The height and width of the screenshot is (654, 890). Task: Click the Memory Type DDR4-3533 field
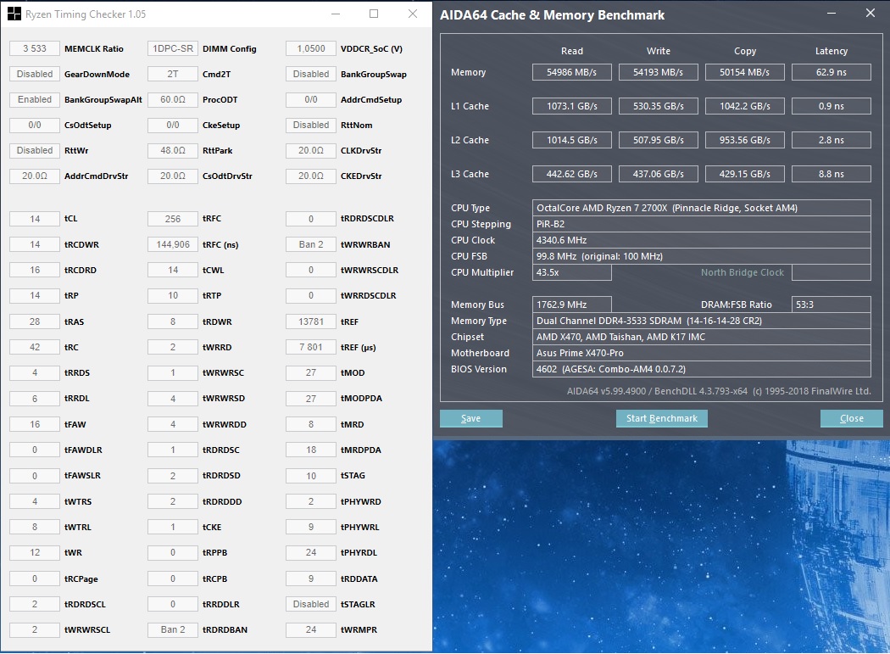[x=701, y=321]
